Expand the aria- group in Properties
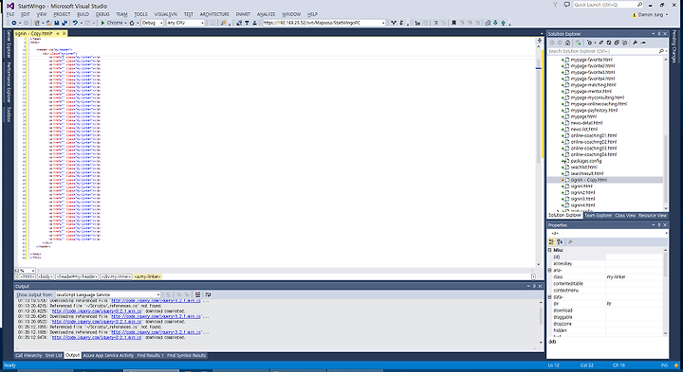This screenshot has height=372, width=683. (549, 271)
